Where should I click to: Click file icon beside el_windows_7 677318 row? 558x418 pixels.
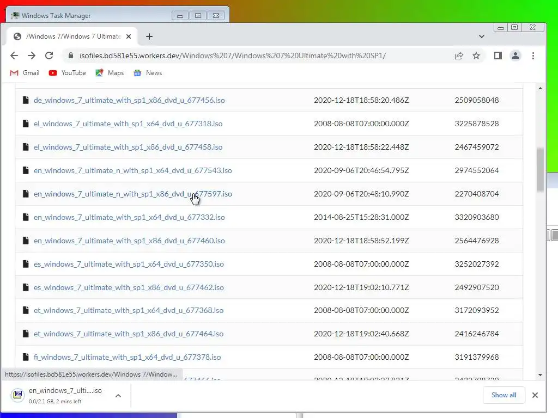26,124
